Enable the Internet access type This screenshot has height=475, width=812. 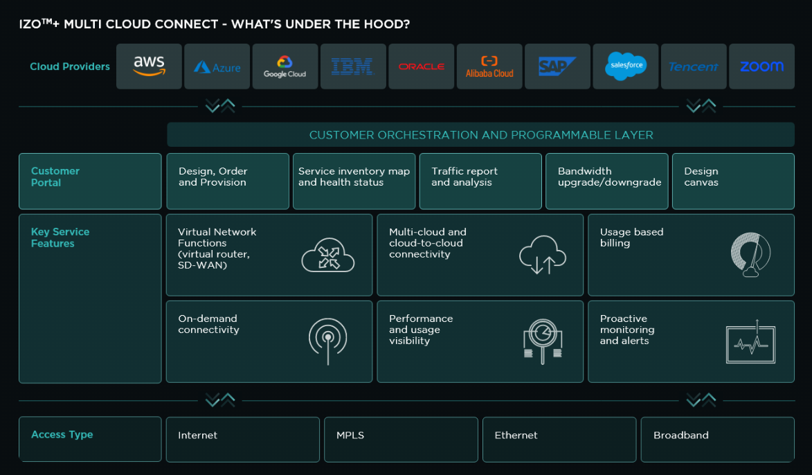(242, 439)
